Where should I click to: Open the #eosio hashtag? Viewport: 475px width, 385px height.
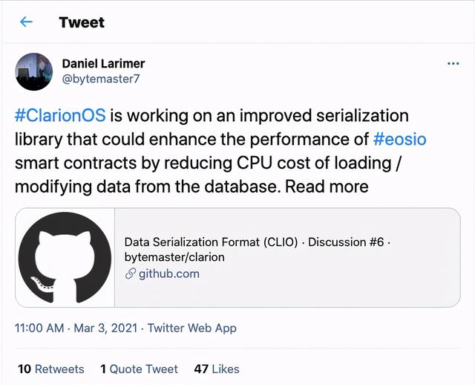[x=400, y=139]
